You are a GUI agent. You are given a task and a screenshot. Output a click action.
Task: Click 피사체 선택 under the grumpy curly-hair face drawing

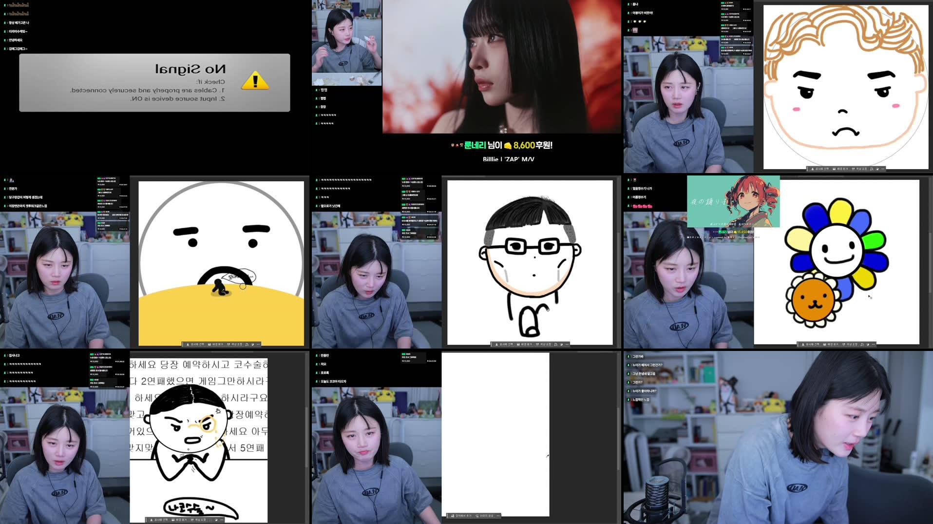820,169
